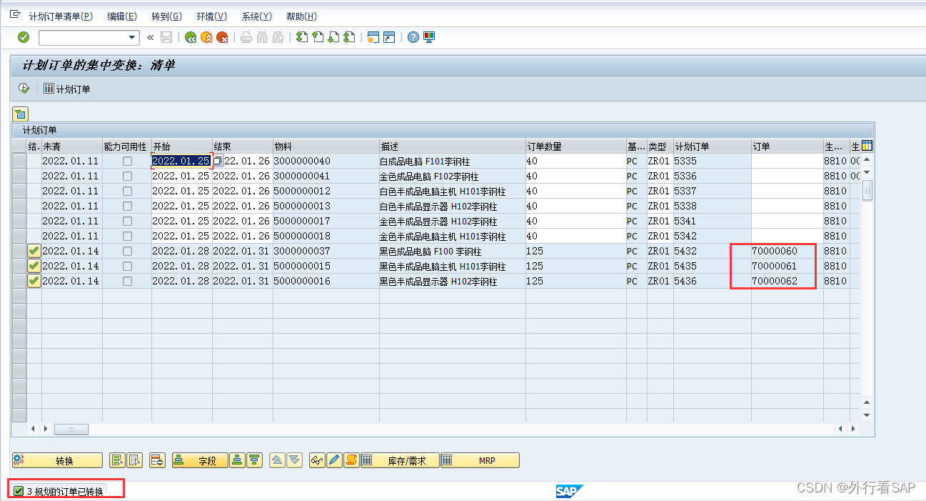Click order number 70000060

click(774, 252)
